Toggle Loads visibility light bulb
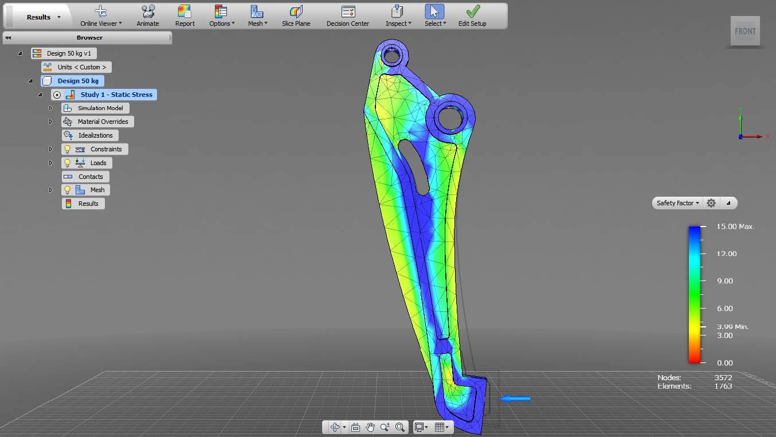776x437 pixels. tap(67, 163)
